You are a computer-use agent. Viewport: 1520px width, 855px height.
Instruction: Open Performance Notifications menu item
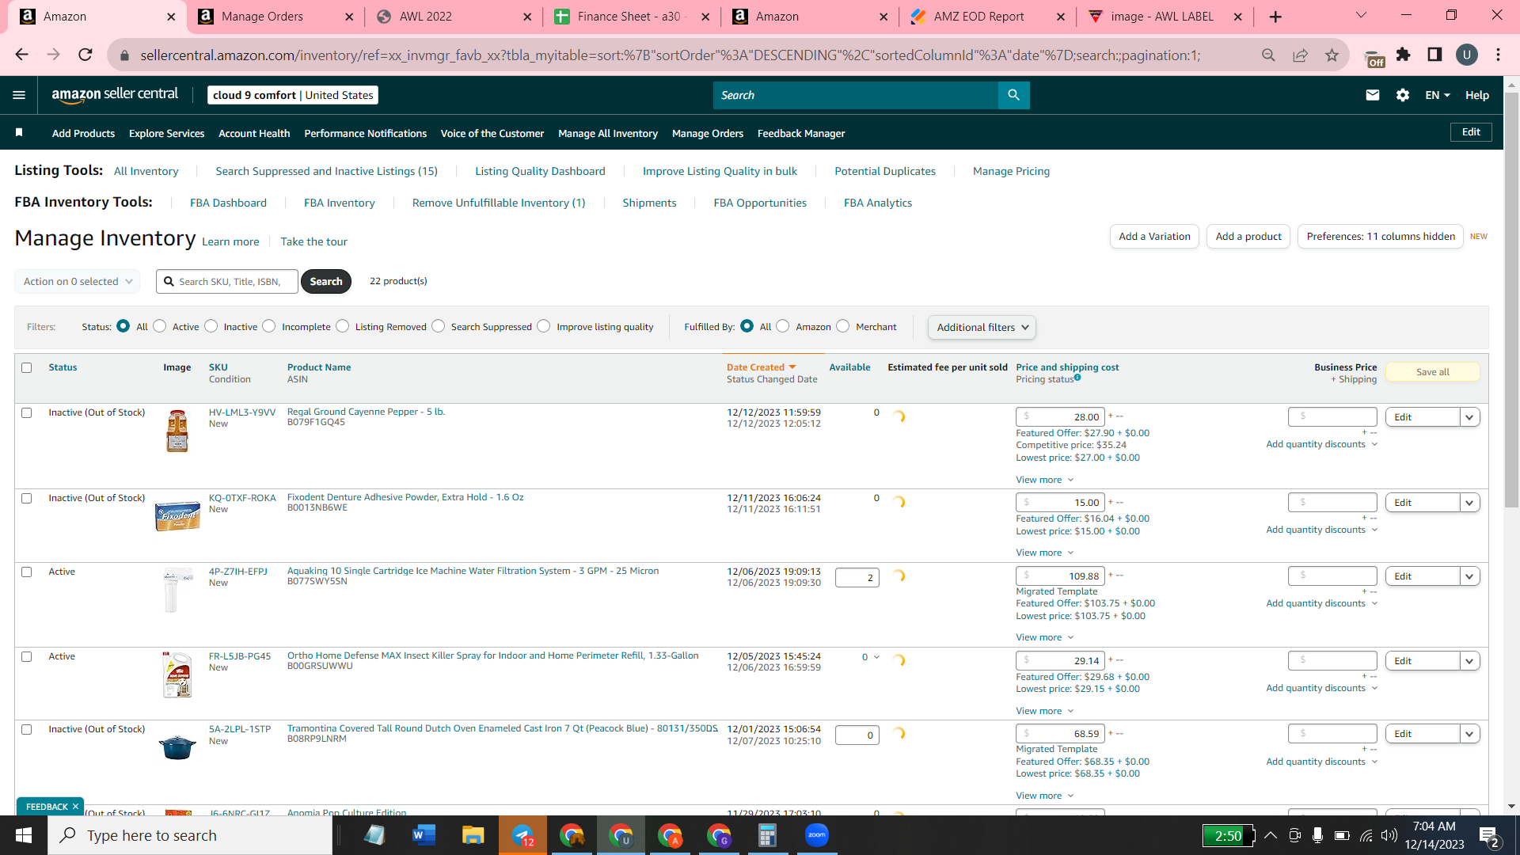tap(365, 133)
